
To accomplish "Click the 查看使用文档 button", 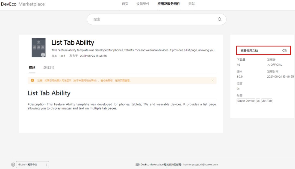I will tap(263, 50).
